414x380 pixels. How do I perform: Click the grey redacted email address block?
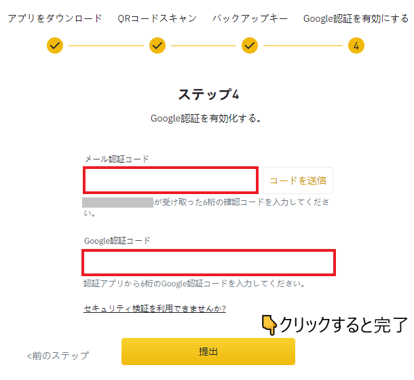point(117,202)
